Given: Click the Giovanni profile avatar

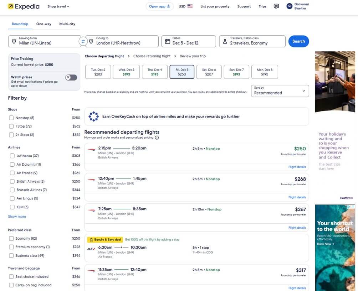Looking at the screenshot, I should click(289, 6).
